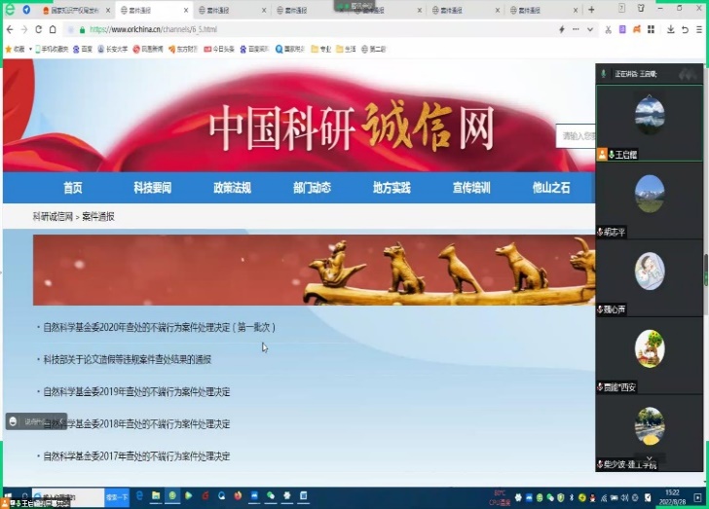Screen dimensions: 709x509
Task: Click the browser back arrow button
Action: (10, 29)
